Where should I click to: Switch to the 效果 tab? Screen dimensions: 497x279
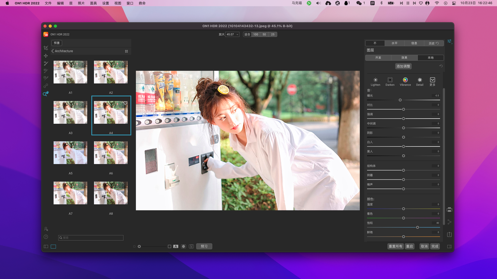[x=404, y=58]
